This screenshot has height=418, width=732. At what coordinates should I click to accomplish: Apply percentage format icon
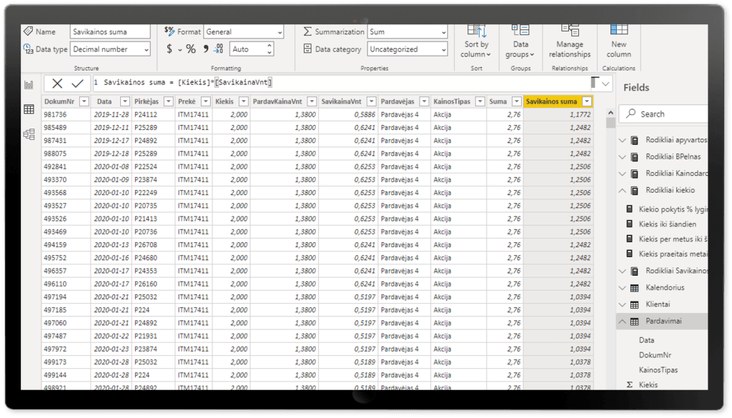click(x=191, y=49)
